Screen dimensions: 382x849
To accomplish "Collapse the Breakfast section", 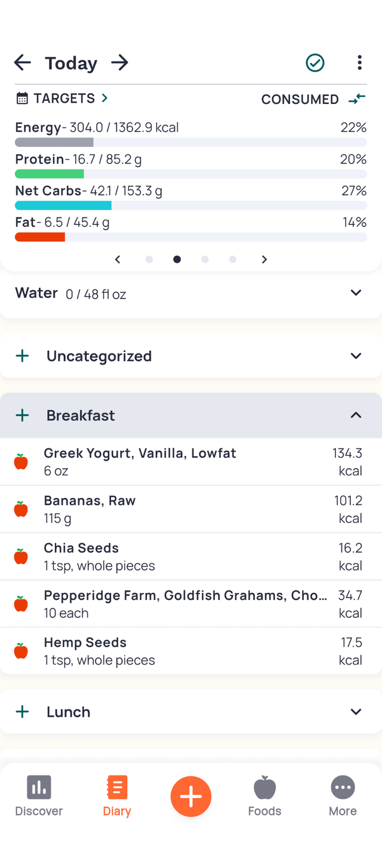I will pyautogui.click(x=356, y=415).
